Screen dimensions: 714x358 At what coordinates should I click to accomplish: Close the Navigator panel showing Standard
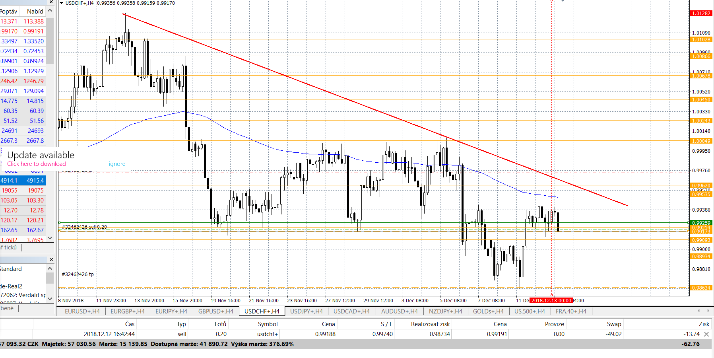click(x=51, y=259)
